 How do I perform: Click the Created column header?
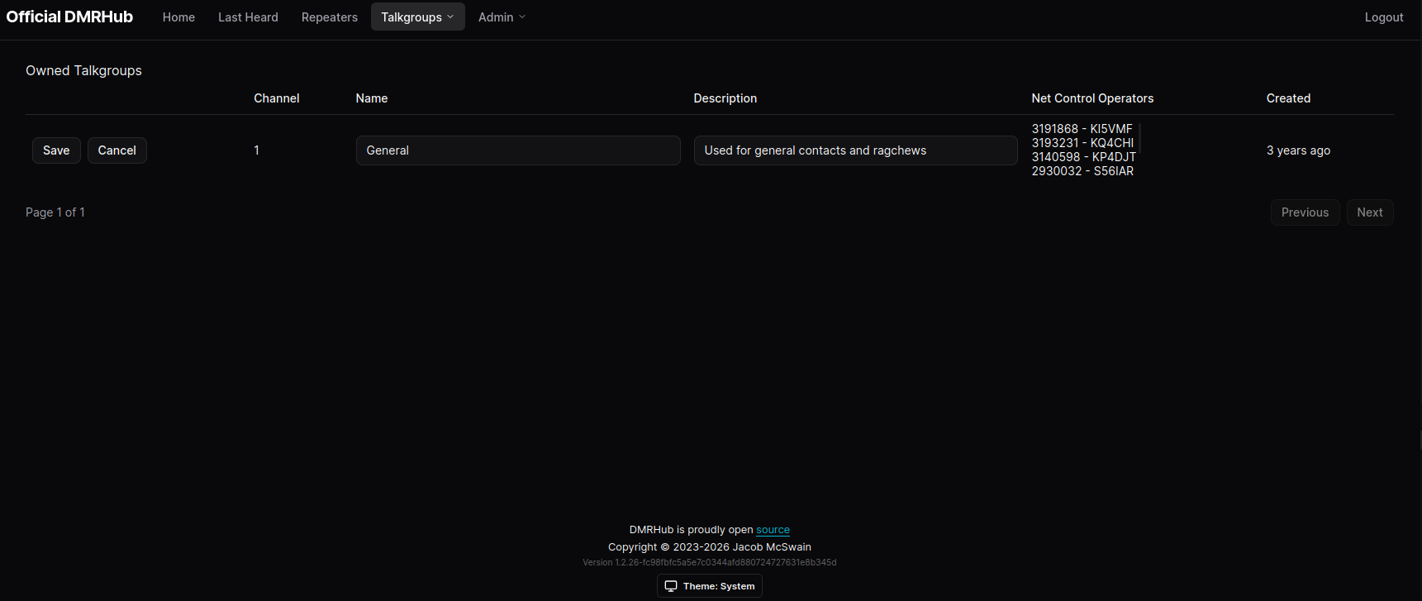pyautogui.click(x=1288, y=98)
